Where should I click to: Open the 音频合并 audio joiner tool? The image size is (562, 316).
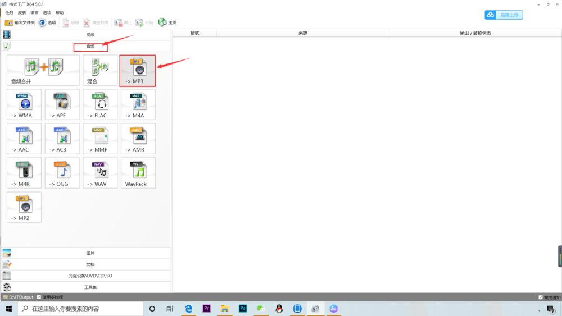pos(43,71)
